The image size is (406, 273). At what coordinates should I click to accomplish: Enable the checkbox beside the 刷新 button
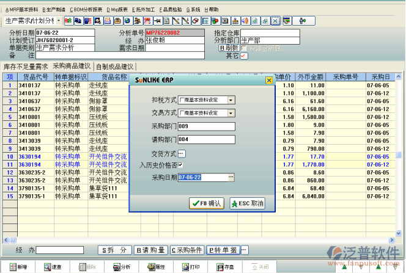click(x=245, y=48)
